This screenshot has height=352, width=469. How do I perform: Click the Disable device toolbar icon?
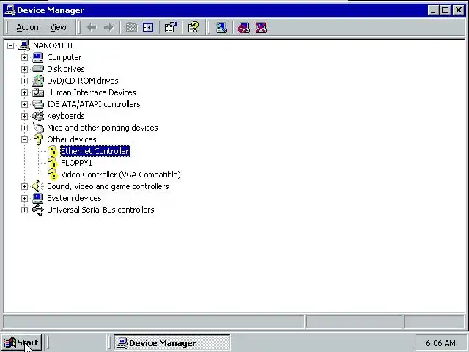[x=244, y=28]
